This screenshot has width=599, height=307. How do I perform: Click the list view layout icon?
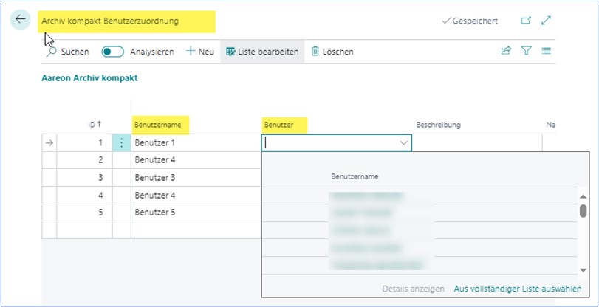click(x=547, y=51)
